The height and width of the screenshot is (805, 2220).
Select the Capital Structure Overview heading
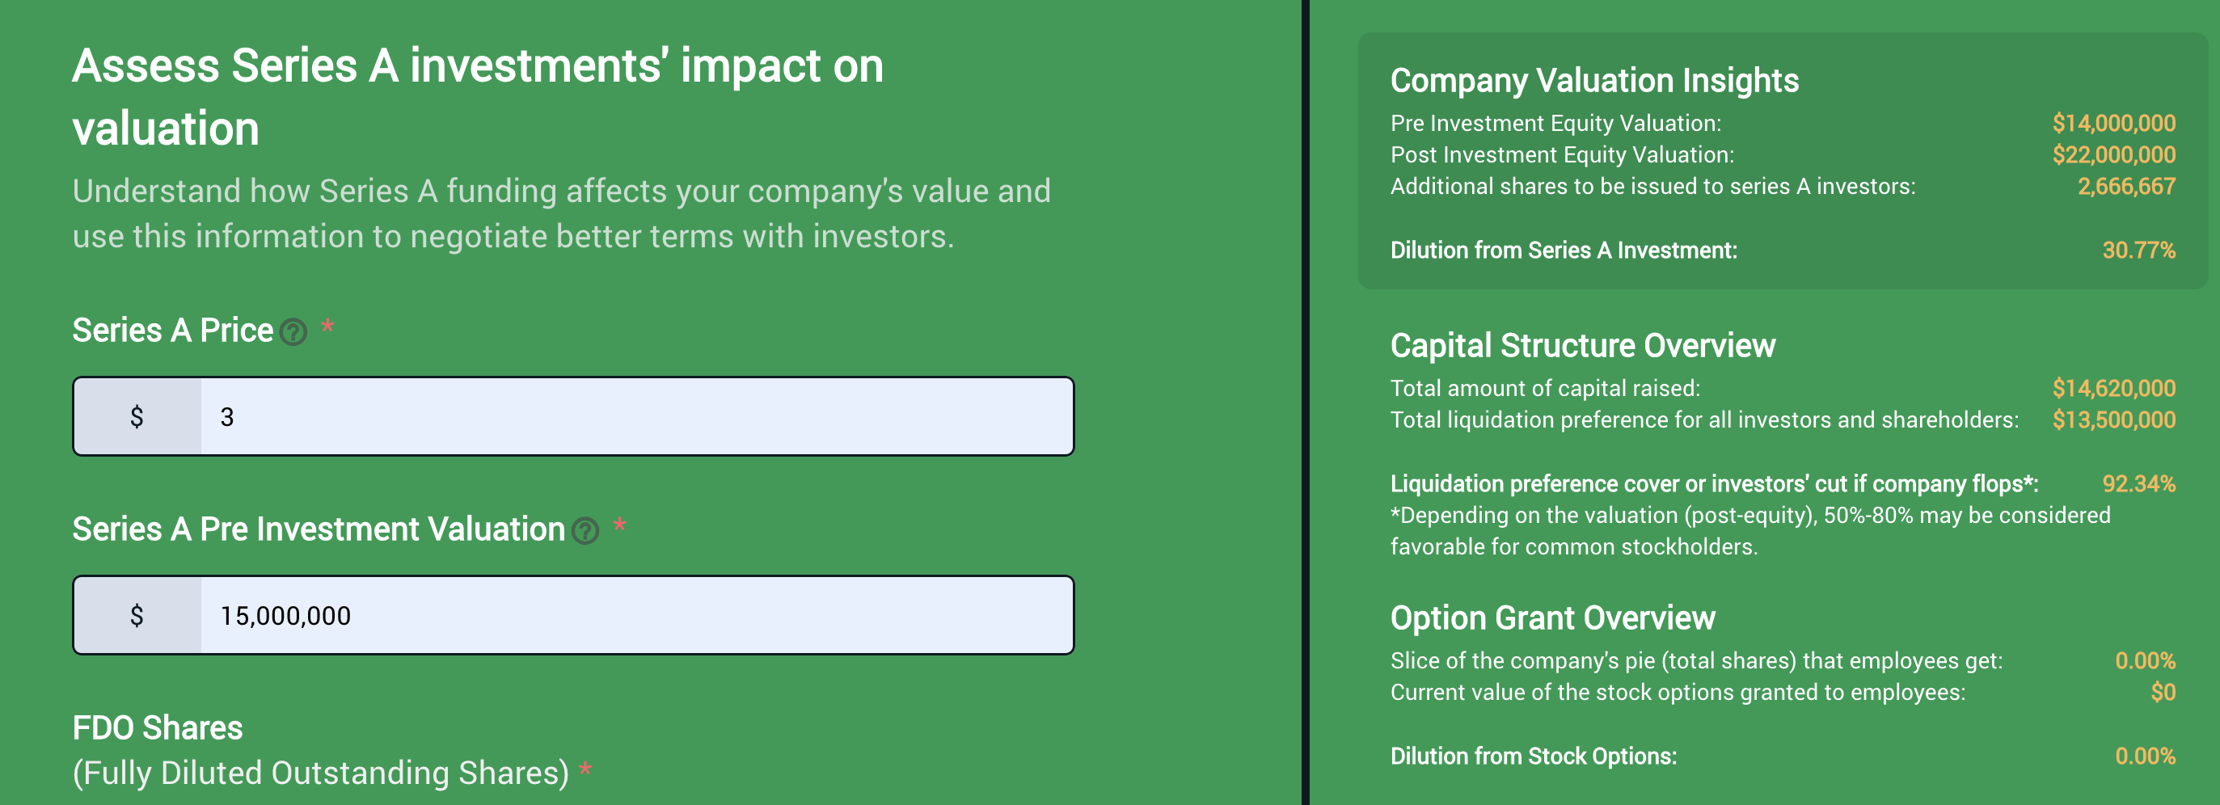pos(1583,346)
